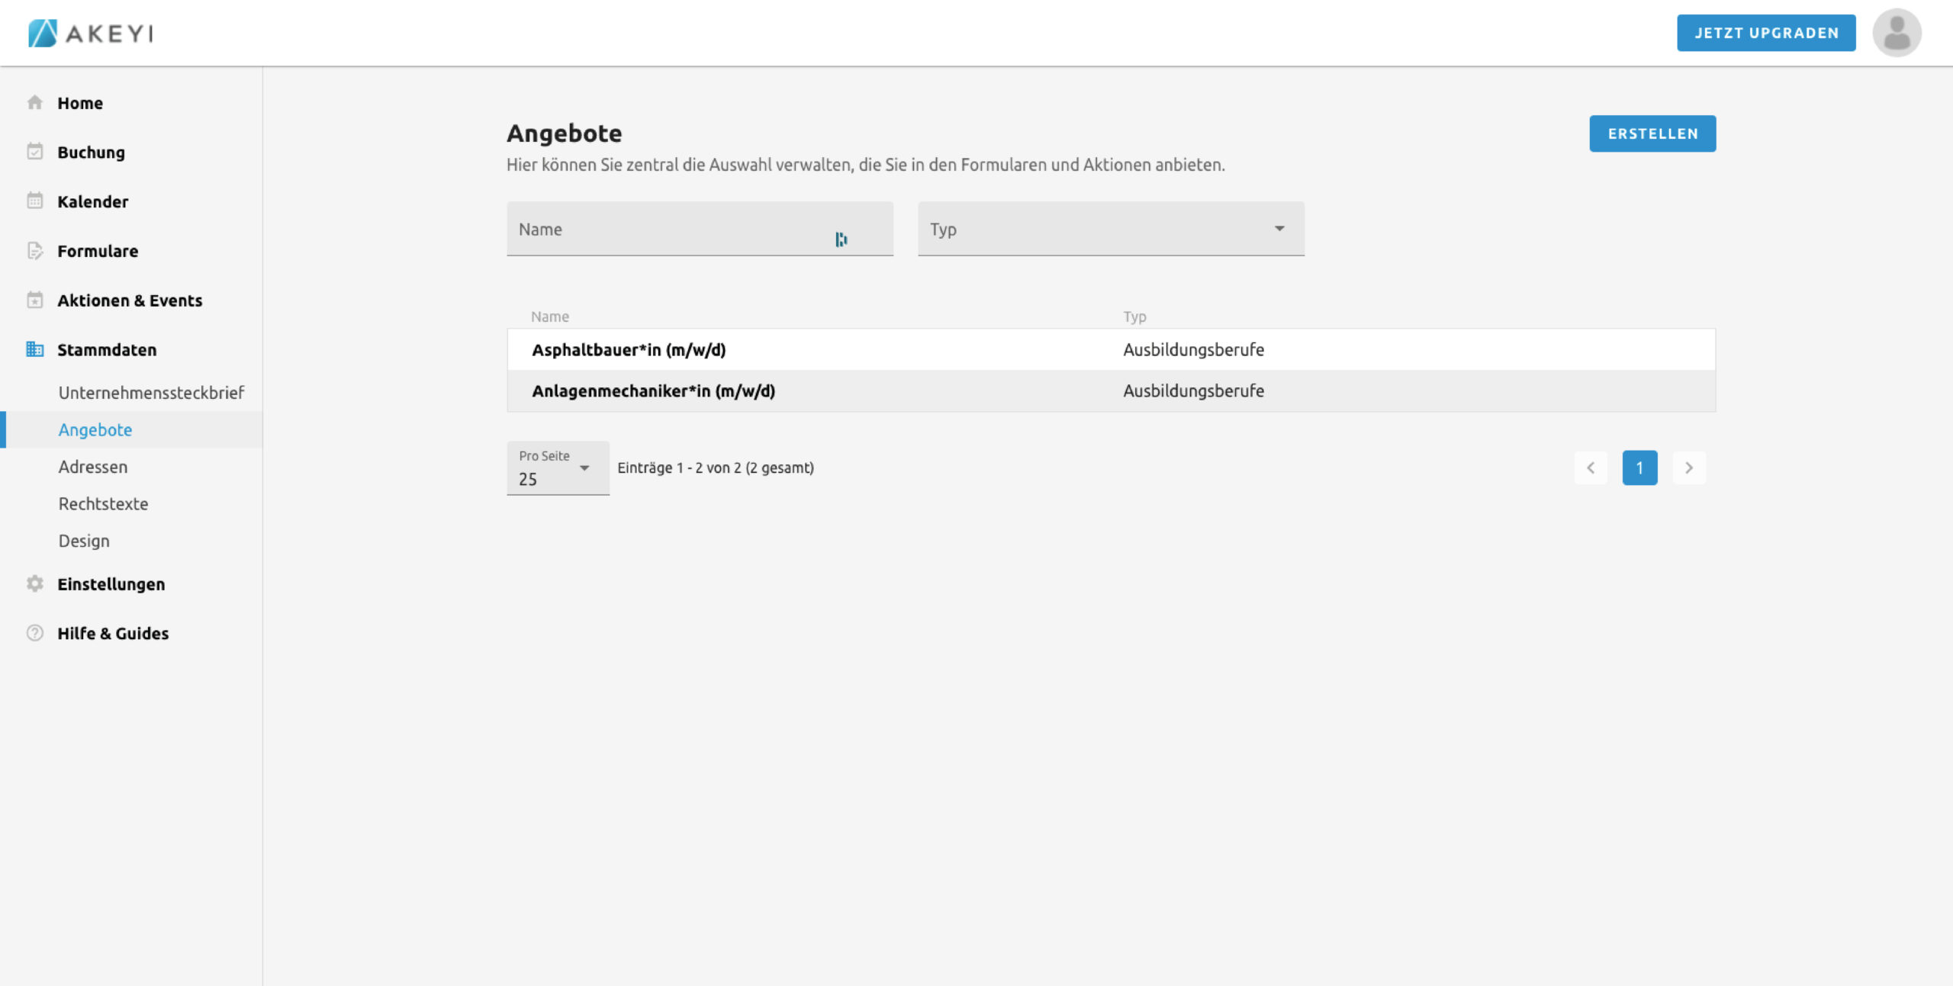Click the Aktionen & Events star-calendar icon
Viewport: 1953px width, 986px height.
pos(35,300)
